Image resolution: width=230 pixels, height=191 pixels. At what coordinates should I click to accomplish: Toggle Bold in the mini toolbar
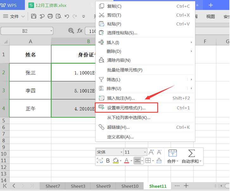(108, 161)
